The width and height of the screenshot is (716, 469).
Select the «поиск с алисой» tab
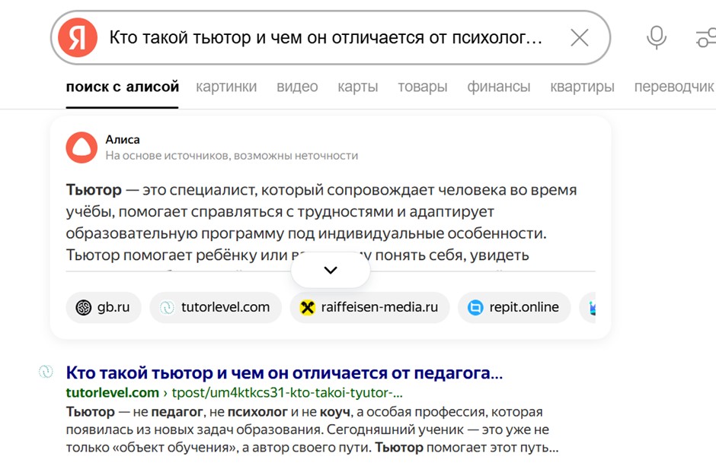pyautogui.click(x=123, y=86)
